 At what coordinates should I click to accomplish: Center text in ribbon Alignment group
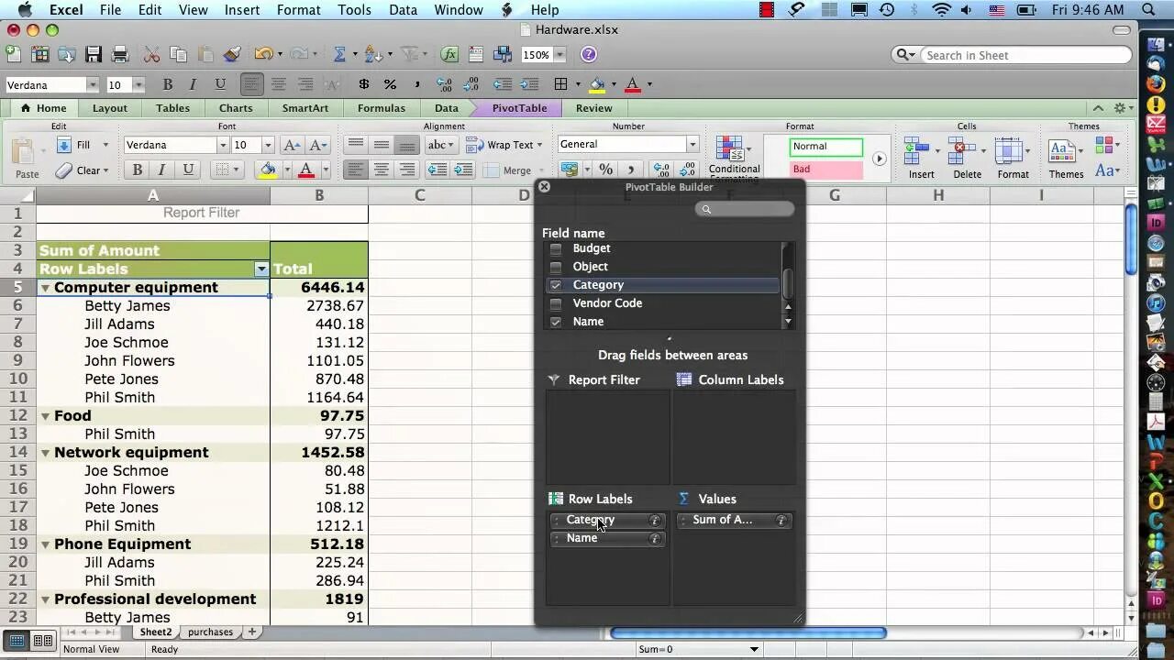point(382,170)
